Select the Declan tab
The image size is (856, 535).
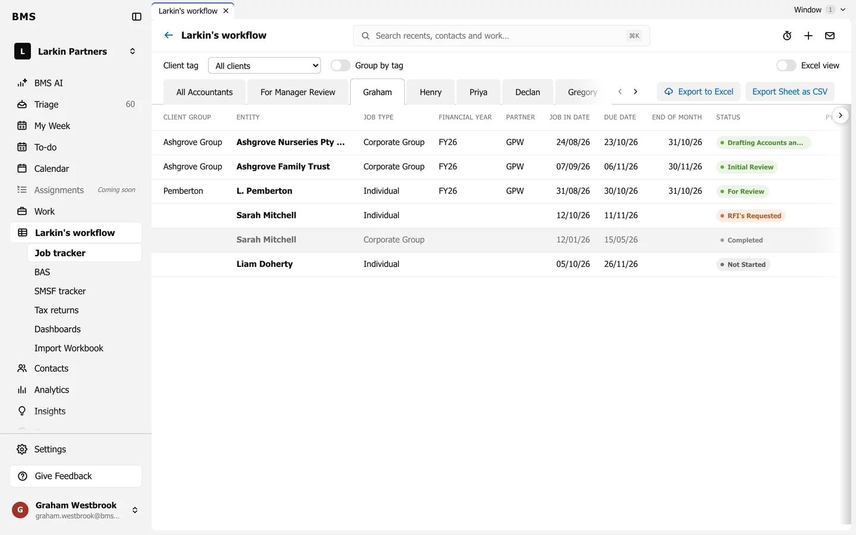point(528,92)
